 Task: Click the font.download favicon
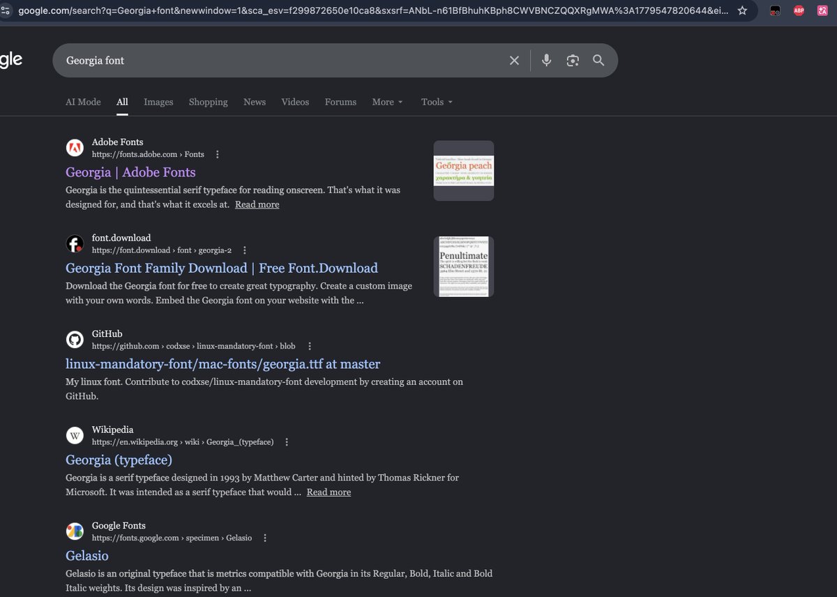click(75, 243)
